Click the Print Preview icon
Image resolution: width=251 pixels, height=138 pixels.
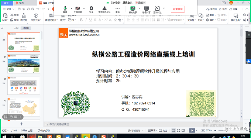tap(33, 9)
